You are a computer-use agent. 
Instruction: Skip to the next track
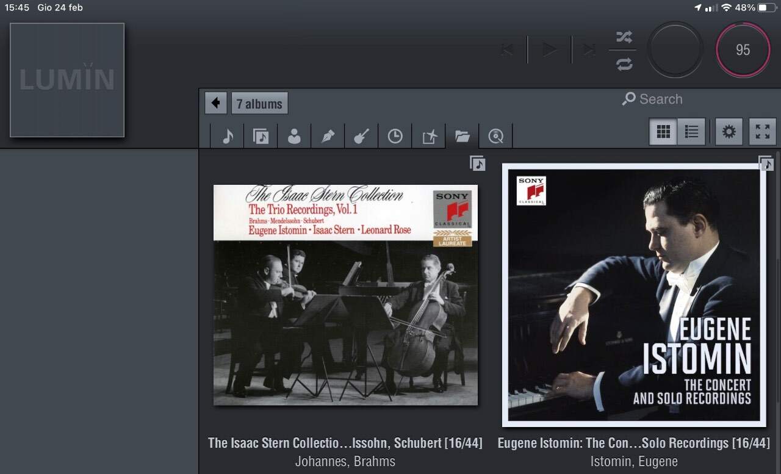coord(589,50)
